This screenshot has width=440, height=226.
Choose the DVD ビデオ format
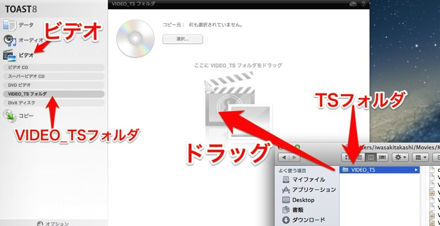[53, 85]
